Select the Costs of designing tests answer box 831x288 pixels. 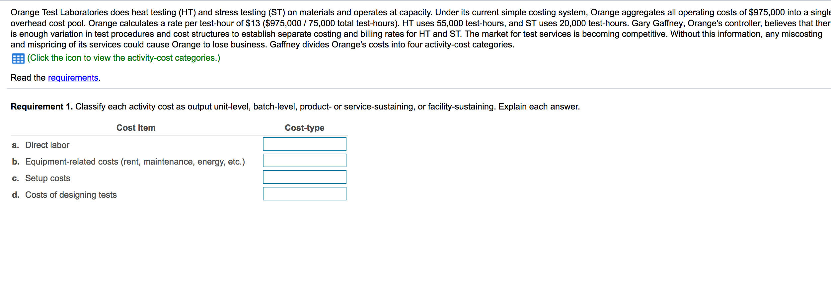point(304,194)
